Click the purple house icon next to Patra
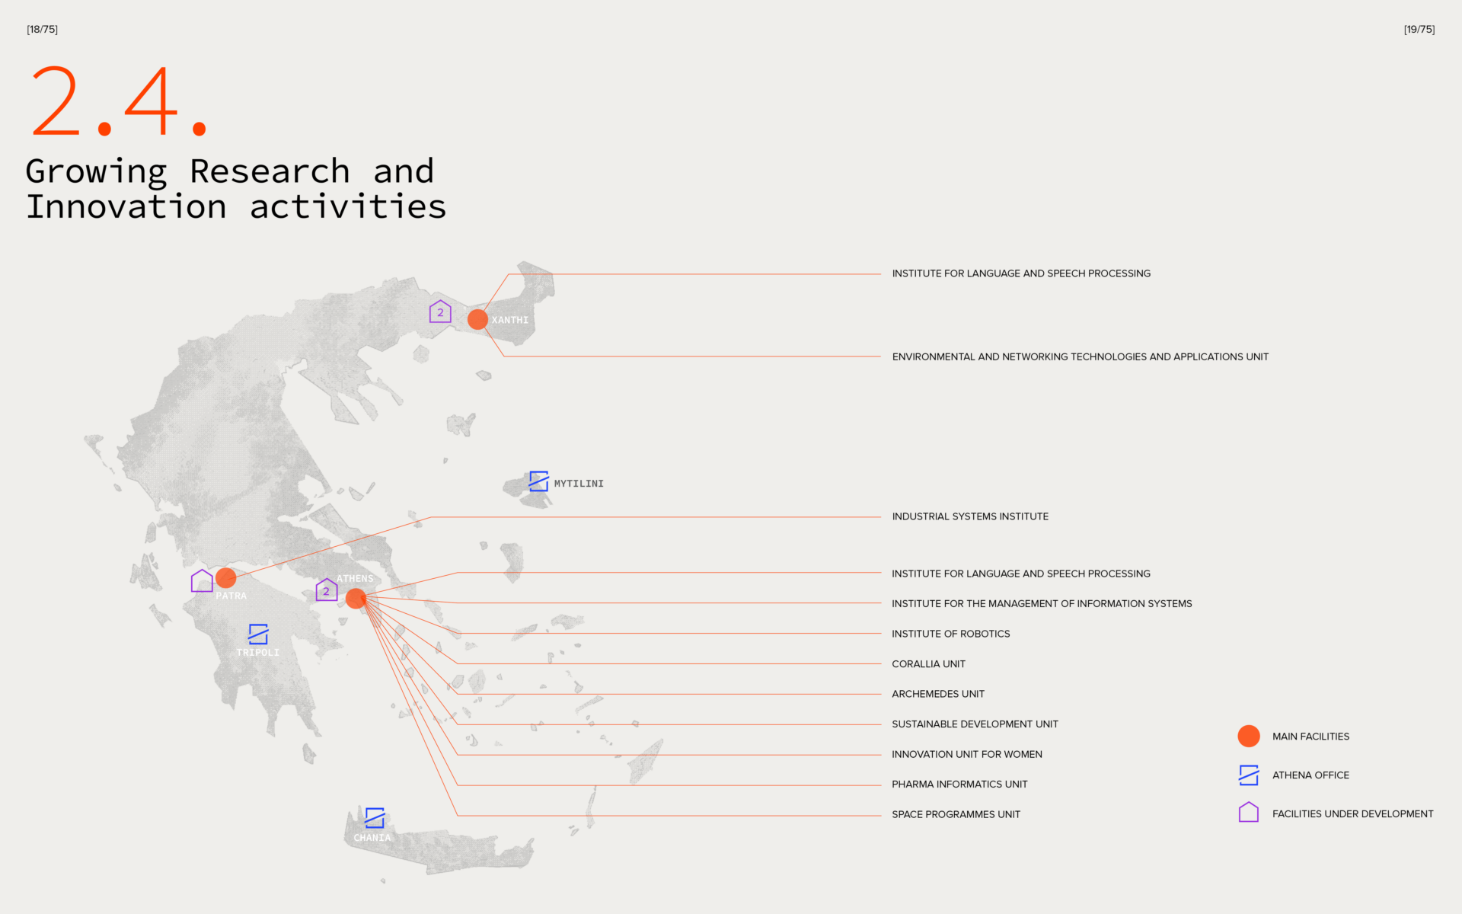This screenshot has width=1462, height=914. [x=202, y=581]
